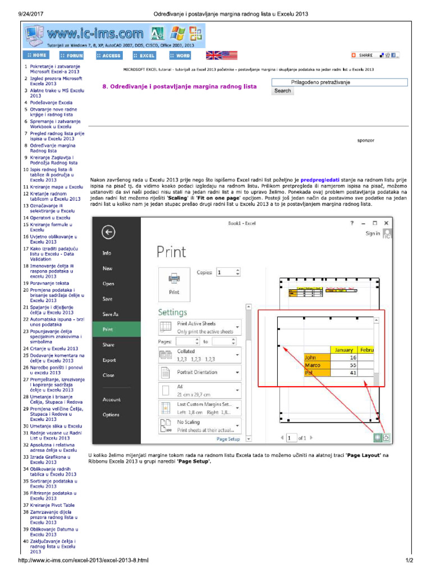Select Account in the backstage menu
The height and width of the screenshot is (574, 431).
(x=112, y=400)
